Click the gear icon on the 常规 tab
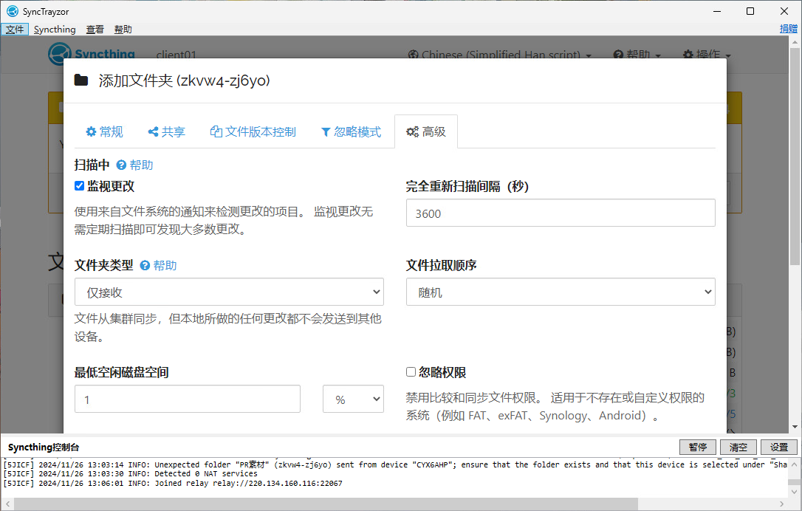Image resolution: width=802 pixels, height=511 pixels. pyautogui.click(x=91, y=131)
